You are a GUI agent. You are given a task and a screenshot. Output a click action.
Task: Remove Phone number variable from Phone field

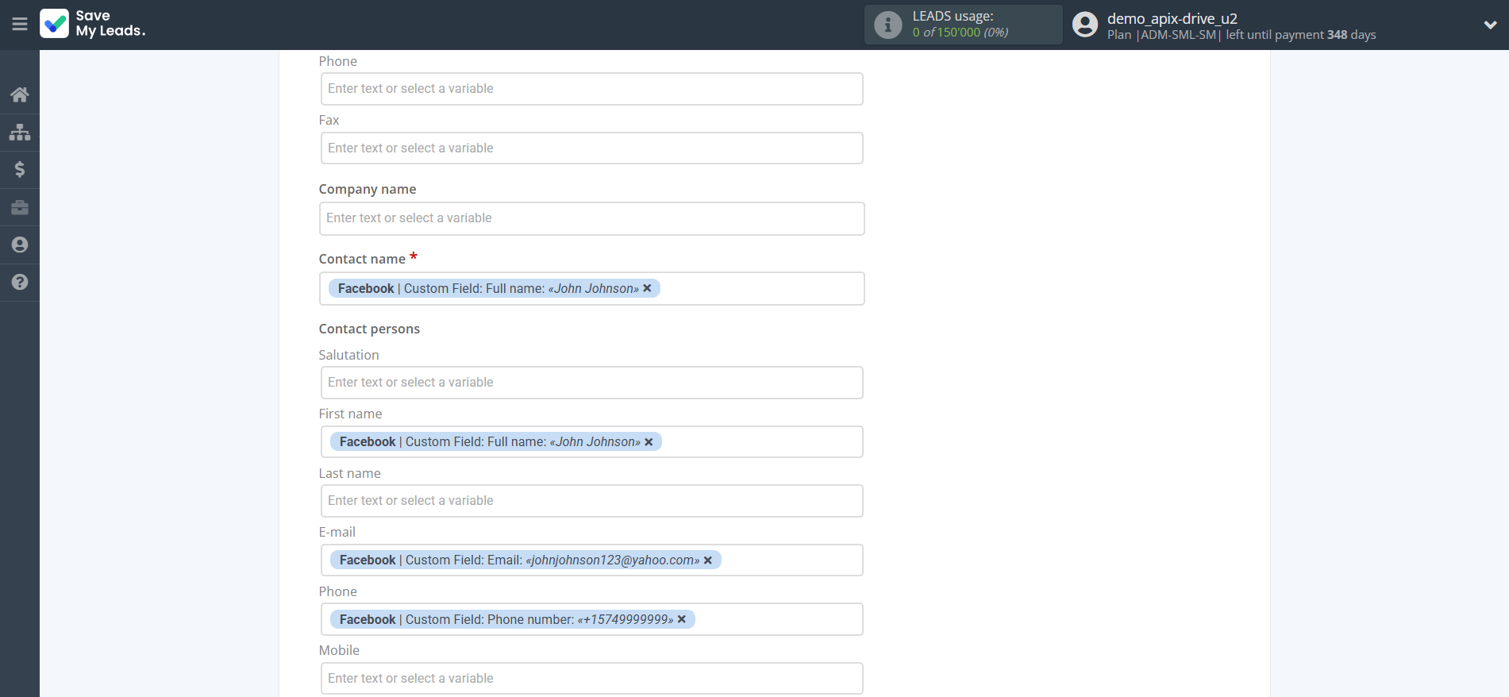[x=682, y=619]
